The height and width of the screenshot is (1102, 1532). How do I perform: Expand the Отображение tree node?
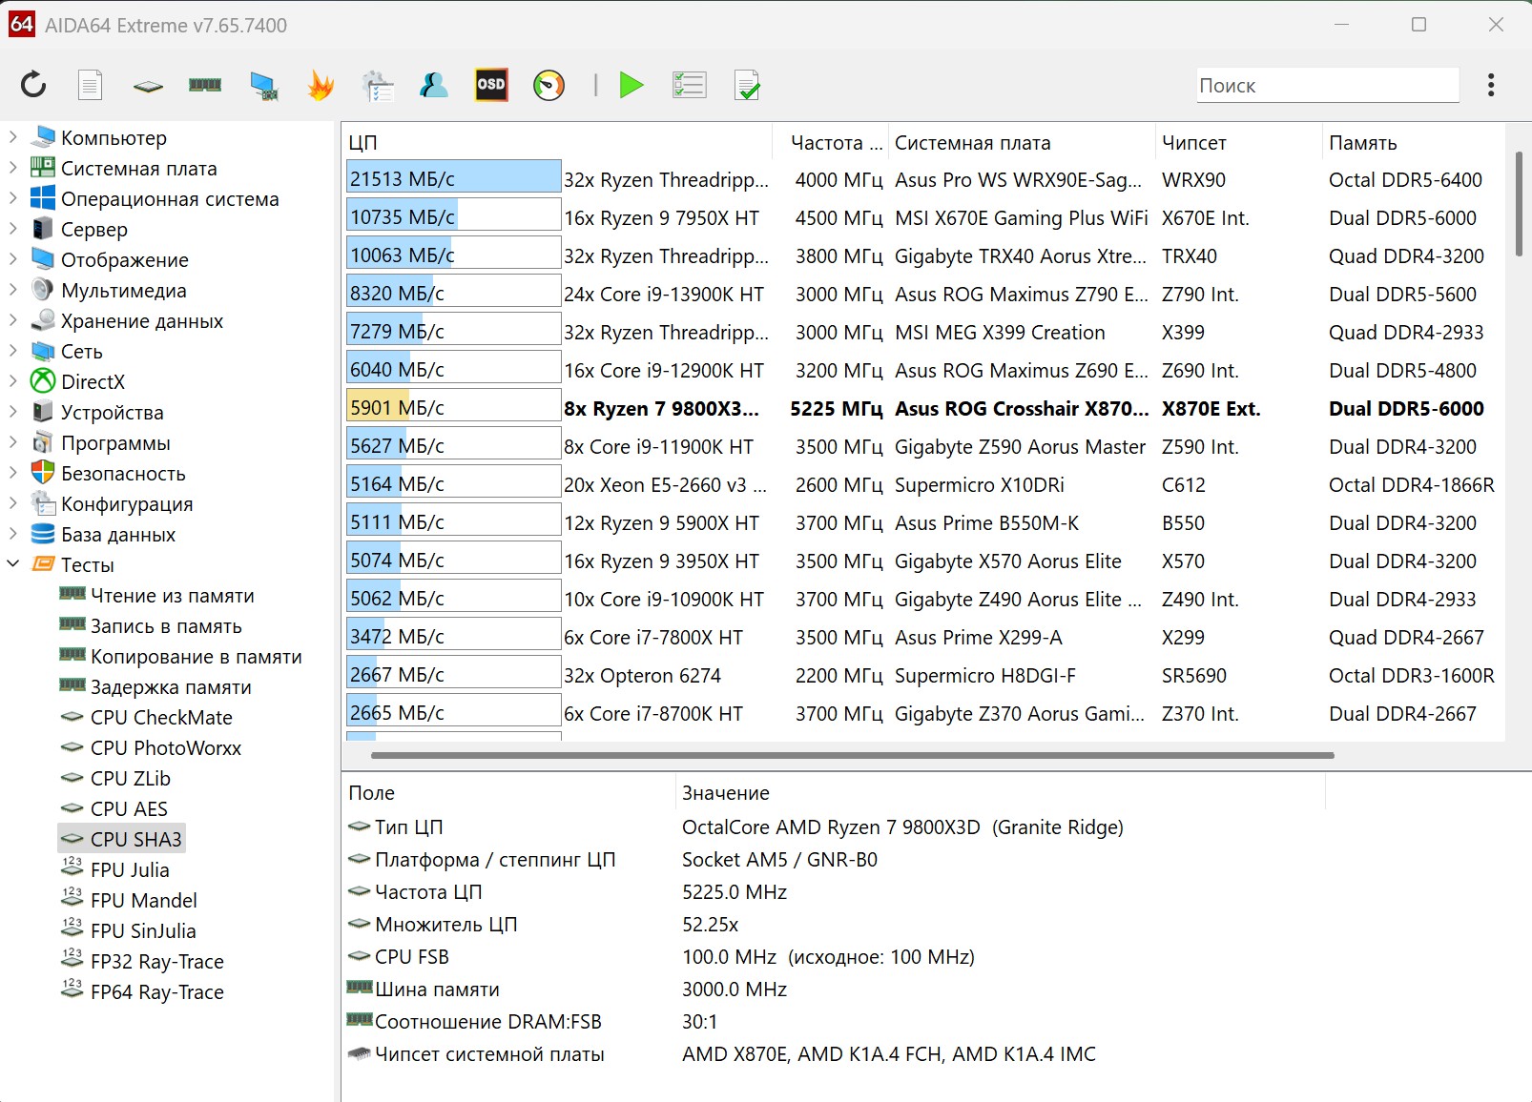[13, 259]
